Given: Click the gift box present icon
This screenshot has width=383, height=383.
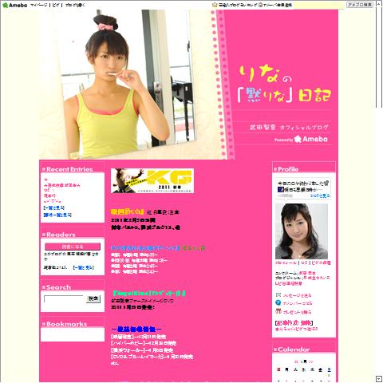Looking at the screenshot, I should click(278, 311).
